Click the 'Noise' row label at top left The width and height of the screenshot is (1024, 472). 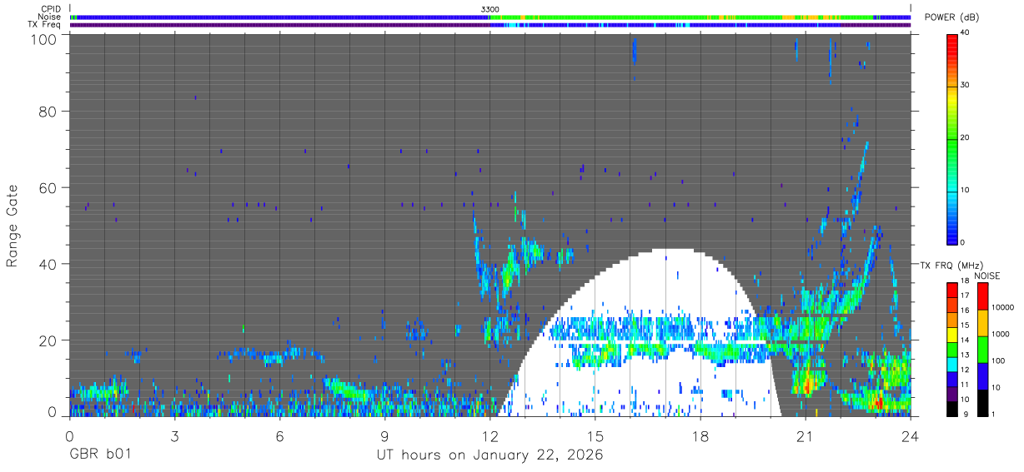click(x=50, y=17)
